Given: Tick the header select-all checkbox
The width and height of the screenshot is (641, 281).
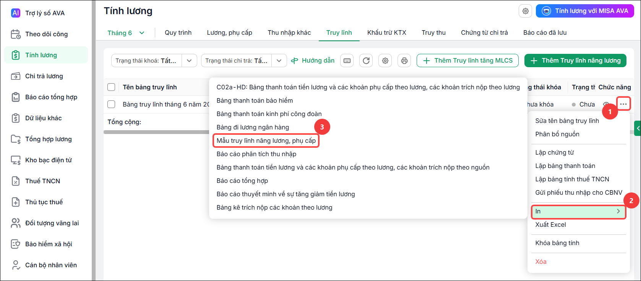Looking at the screenshot, I should pyautogui.click(x=111, y=87).
